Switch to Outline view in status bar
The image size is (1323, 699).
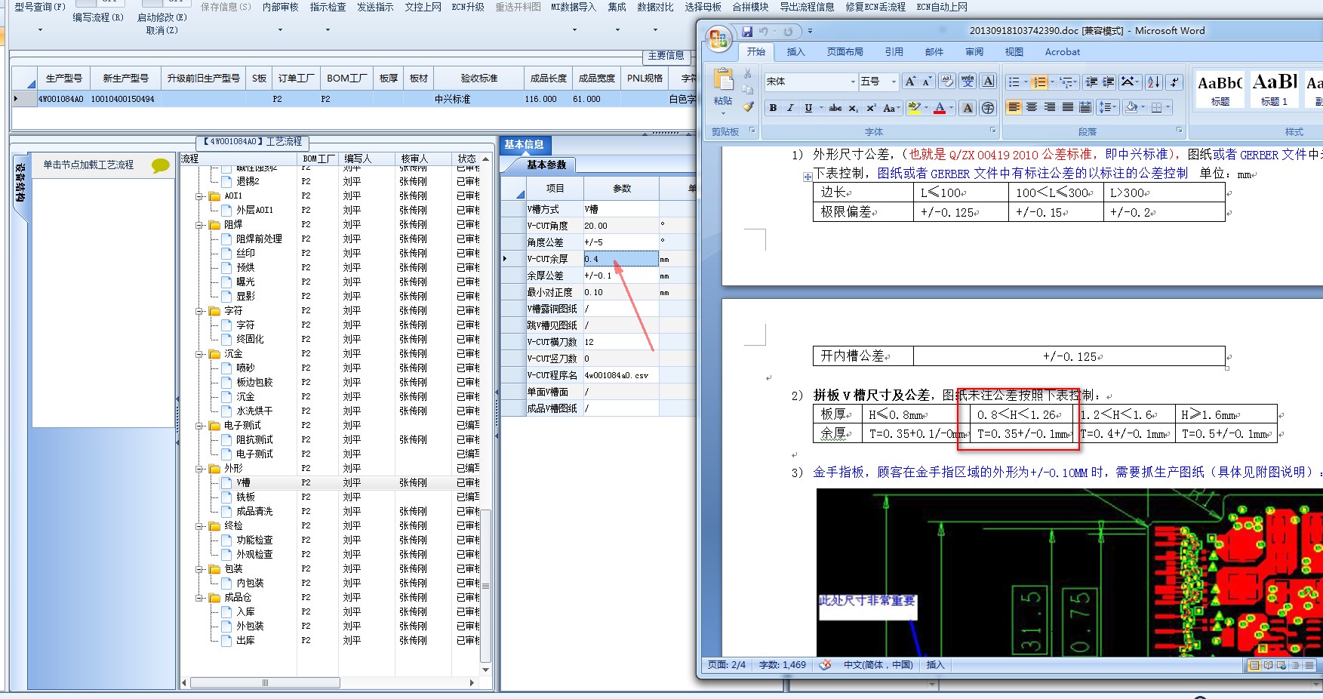point(1295,665)
